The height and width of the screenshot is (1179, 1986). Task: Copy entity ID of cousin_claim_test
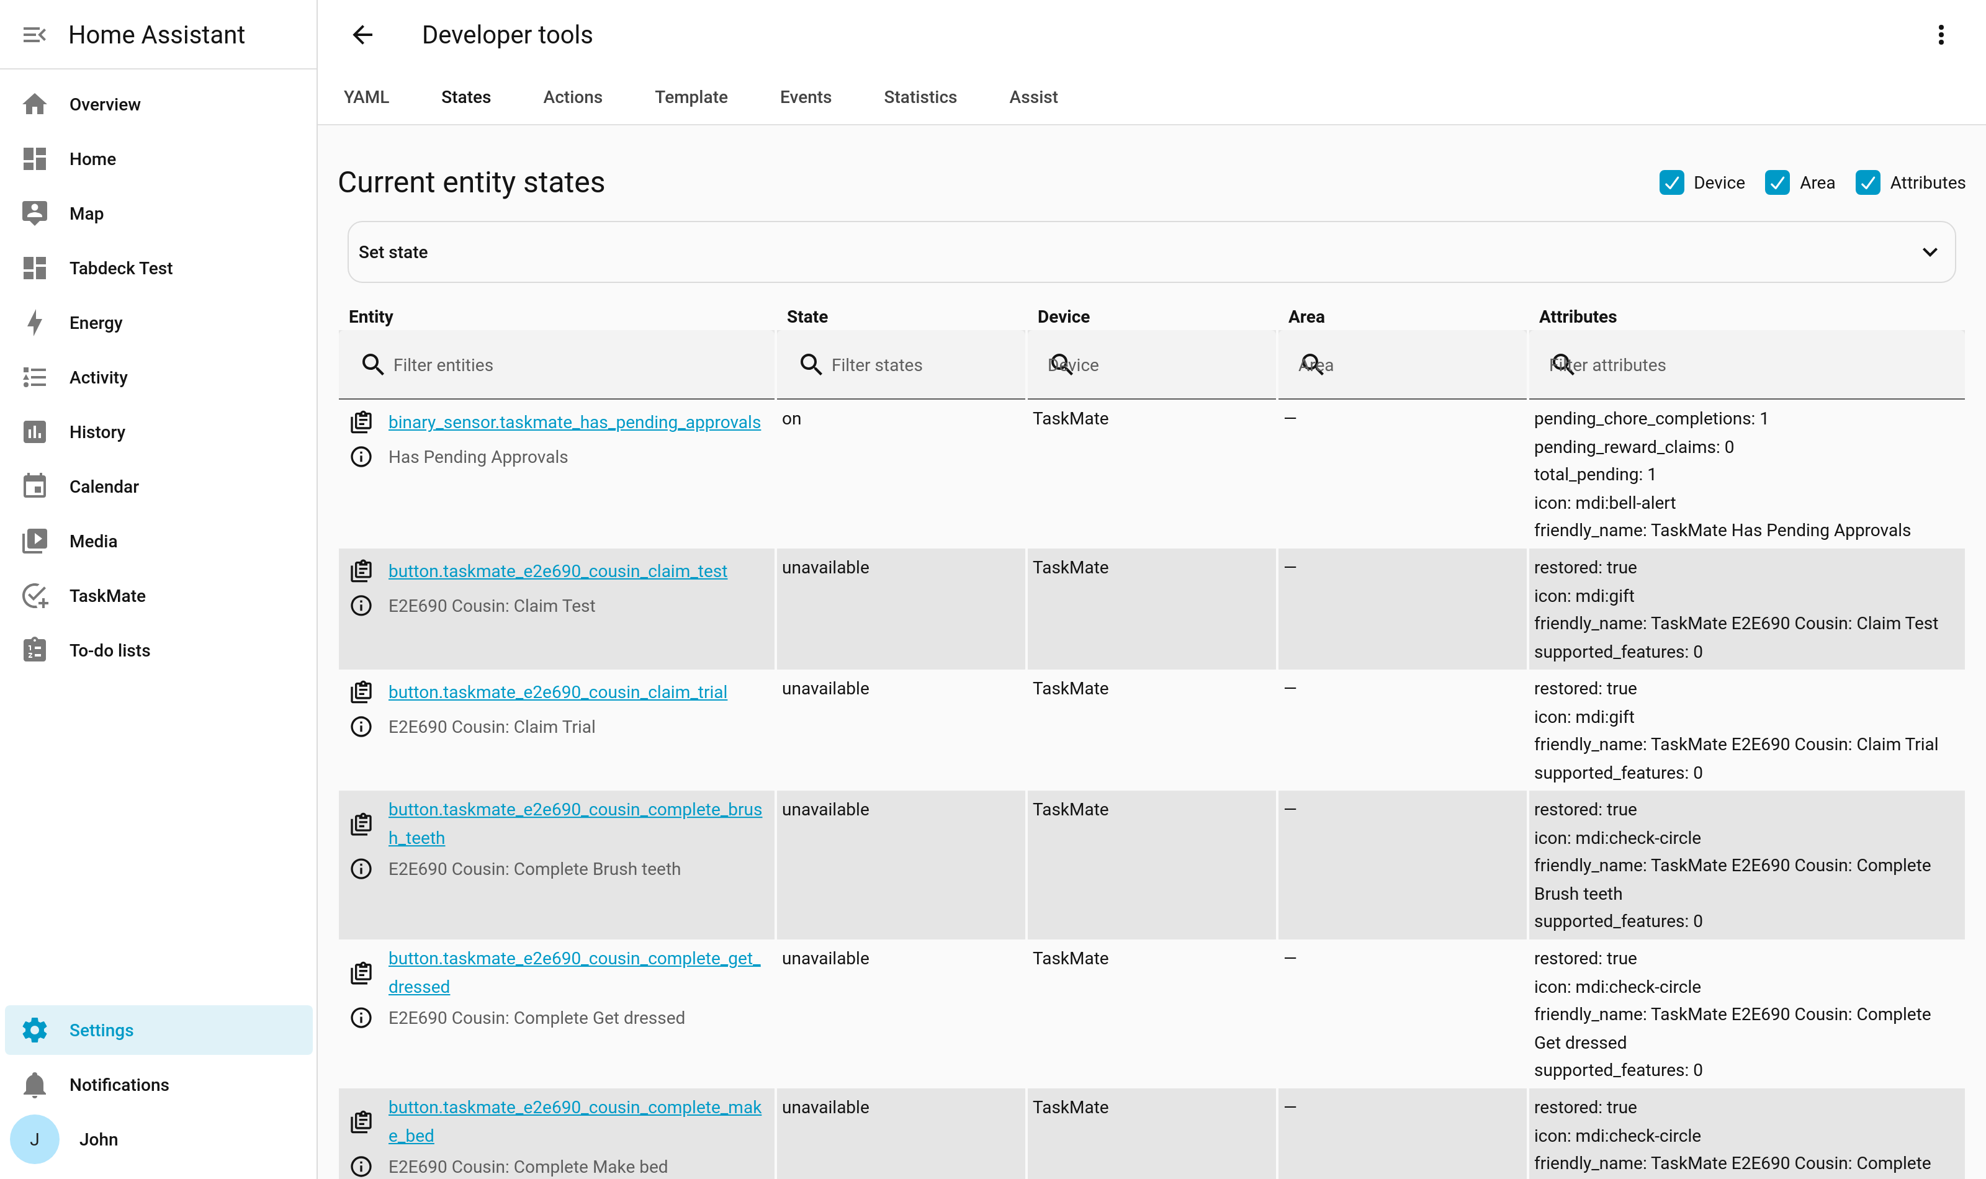pos(361,572)
